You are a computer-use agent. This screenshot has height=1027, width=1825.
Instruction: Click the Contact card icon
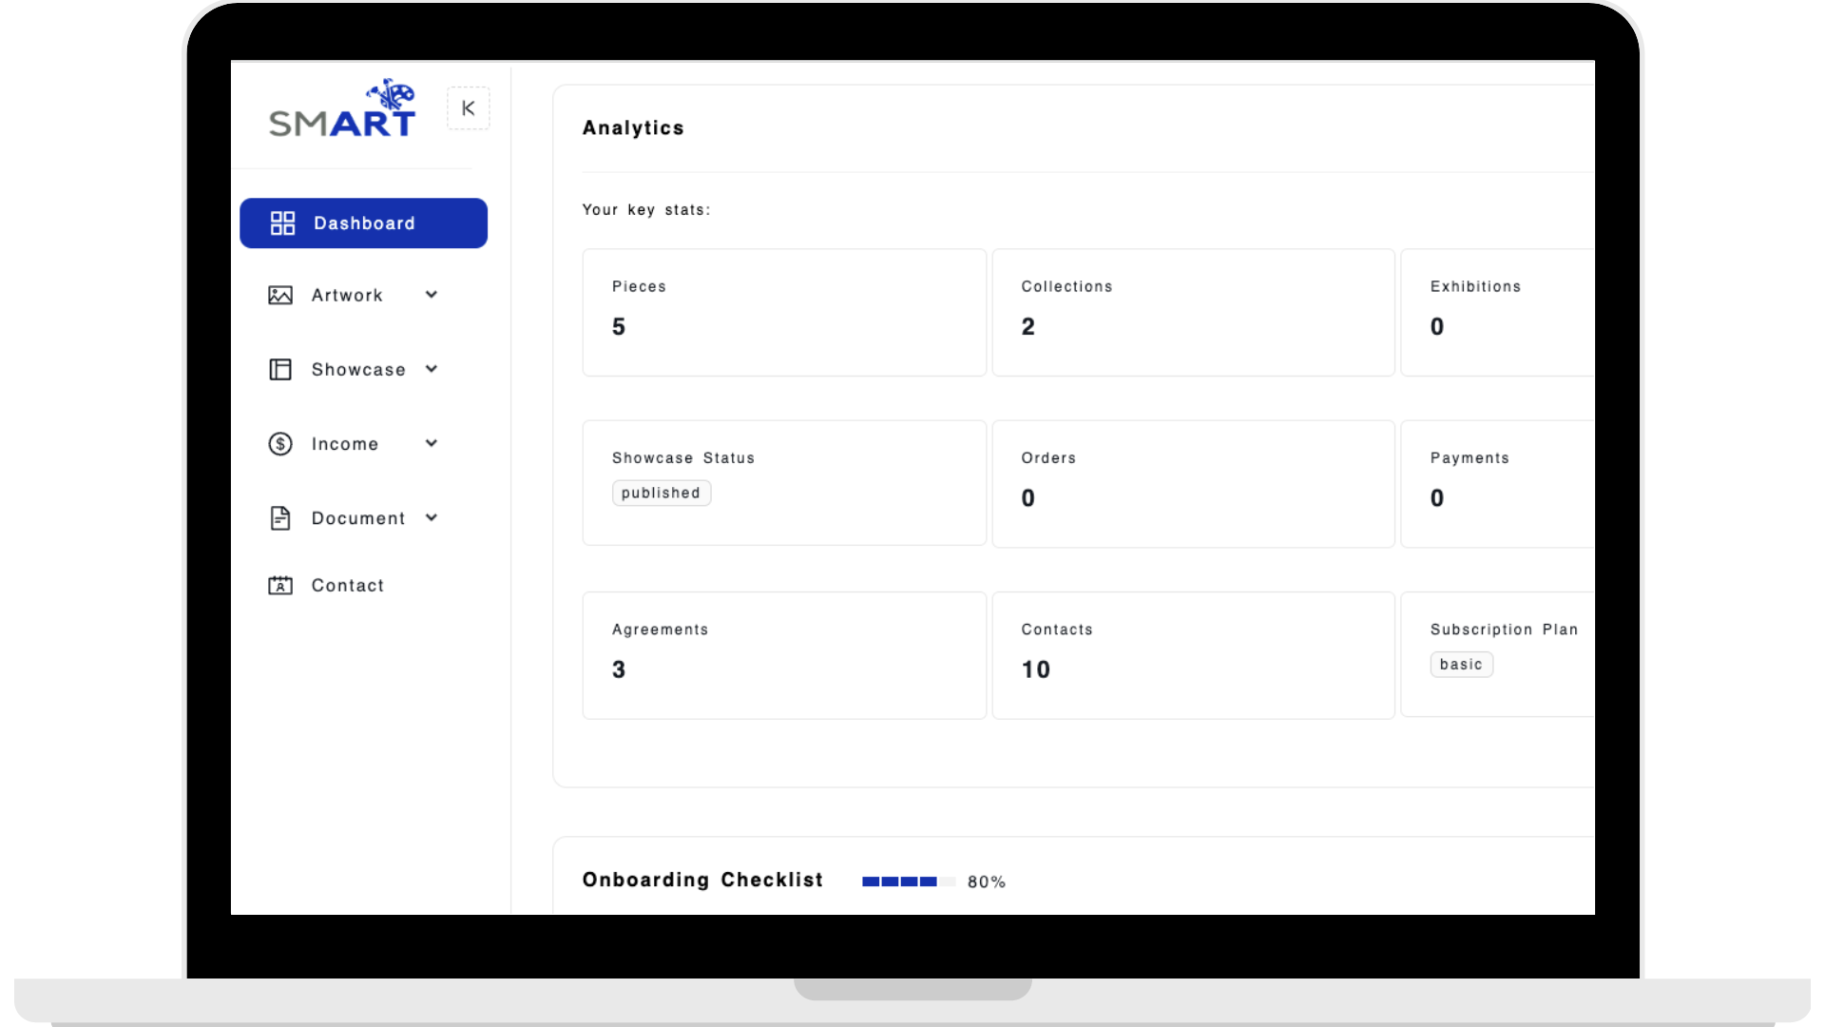click(280, 586)
